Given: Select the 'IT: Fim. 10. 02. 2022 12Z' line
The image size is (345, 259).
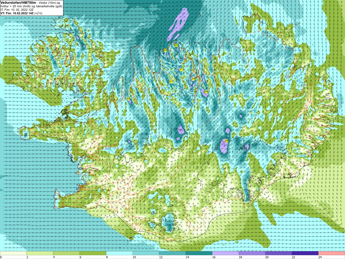Looking at the screenshot, I should pos(17,10).
